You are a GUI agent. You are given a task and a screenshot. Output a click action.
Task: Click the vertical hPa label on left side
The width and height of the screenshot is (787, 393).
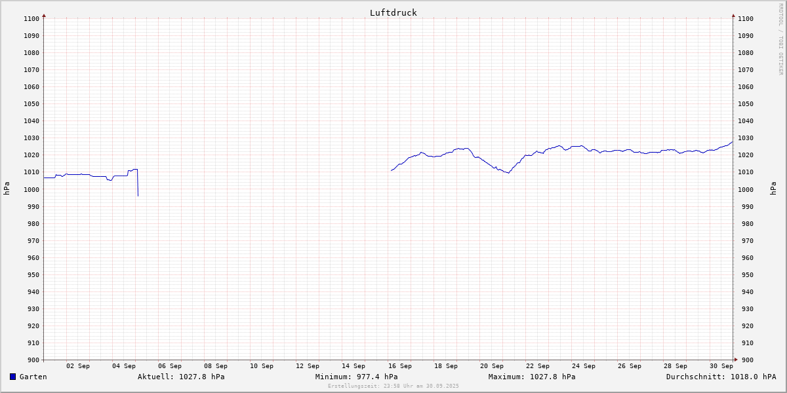point(7,189)
